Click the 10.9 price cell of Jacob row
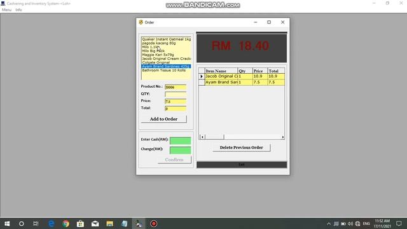407x229 pixels. [260, 76]
